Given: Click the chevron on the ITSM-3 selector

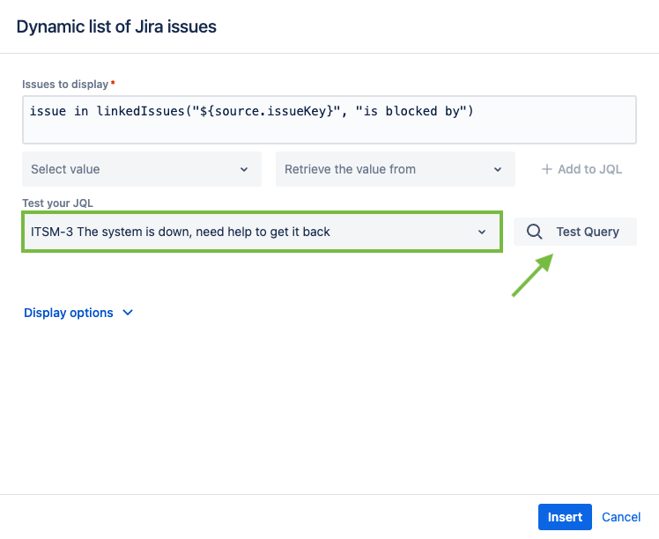Looking at the screenshot, I should pyautogui.click(x=482, y=232).
